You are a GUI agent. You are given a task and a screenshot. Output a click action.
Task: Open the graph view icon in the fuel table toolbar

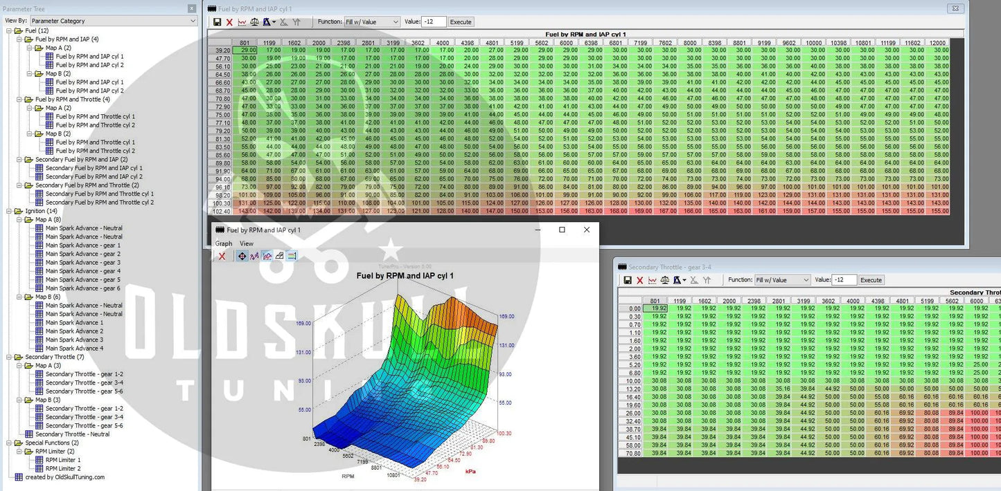tap(242, 22)
